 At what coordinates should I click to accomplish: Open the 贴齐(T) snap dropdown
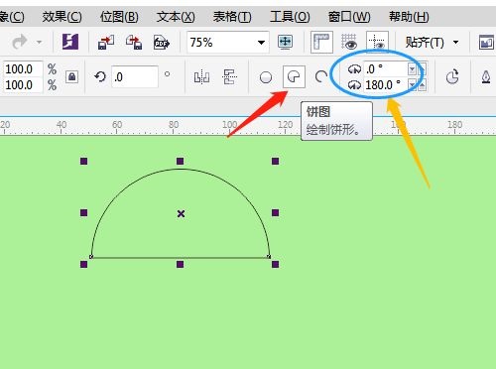point(432,43)
